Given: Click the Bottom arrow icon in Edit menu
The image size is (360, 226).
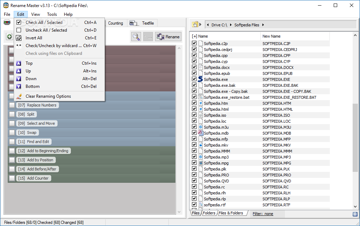Looking at the screenshot, I should [x=19, y=86].
